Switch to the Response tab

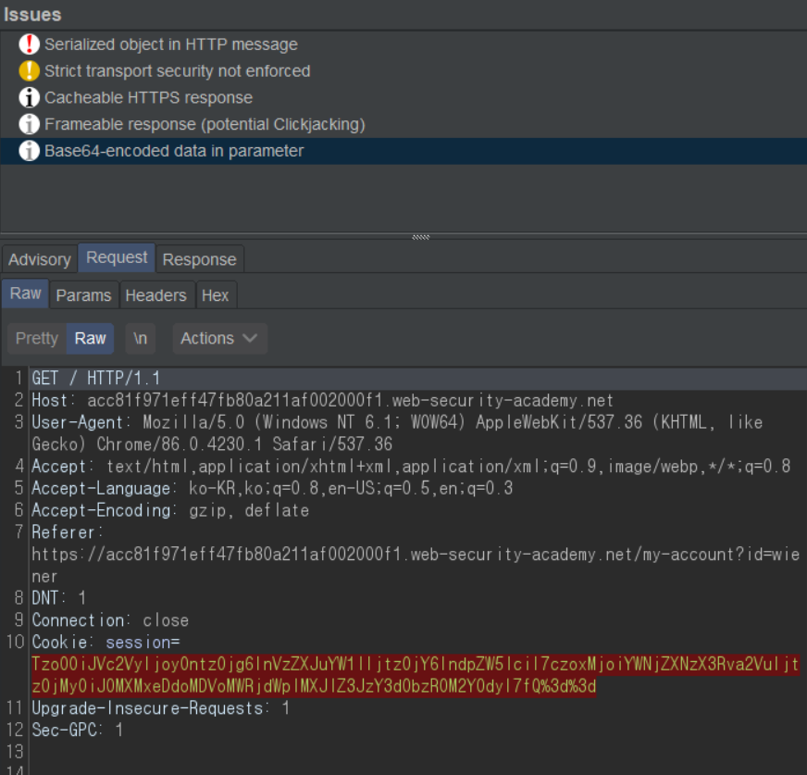point(199,259)
